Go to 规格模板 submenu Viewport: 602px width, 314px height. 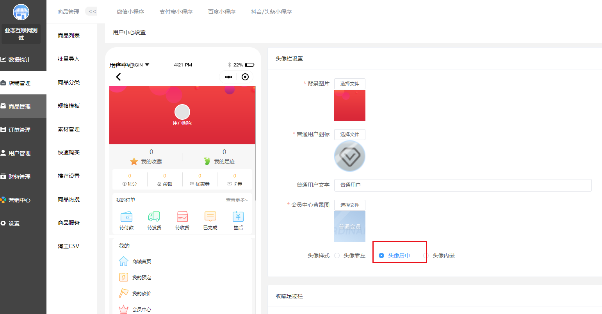pos(69,106)
